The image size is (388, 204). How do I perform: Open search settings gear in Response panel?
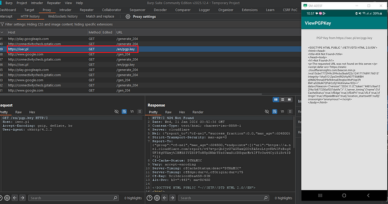click(157, 198)
